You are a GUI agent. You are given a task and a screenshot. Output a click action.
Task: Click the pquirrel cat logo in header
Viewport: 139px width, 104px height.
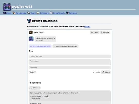(x=7, y=7)
